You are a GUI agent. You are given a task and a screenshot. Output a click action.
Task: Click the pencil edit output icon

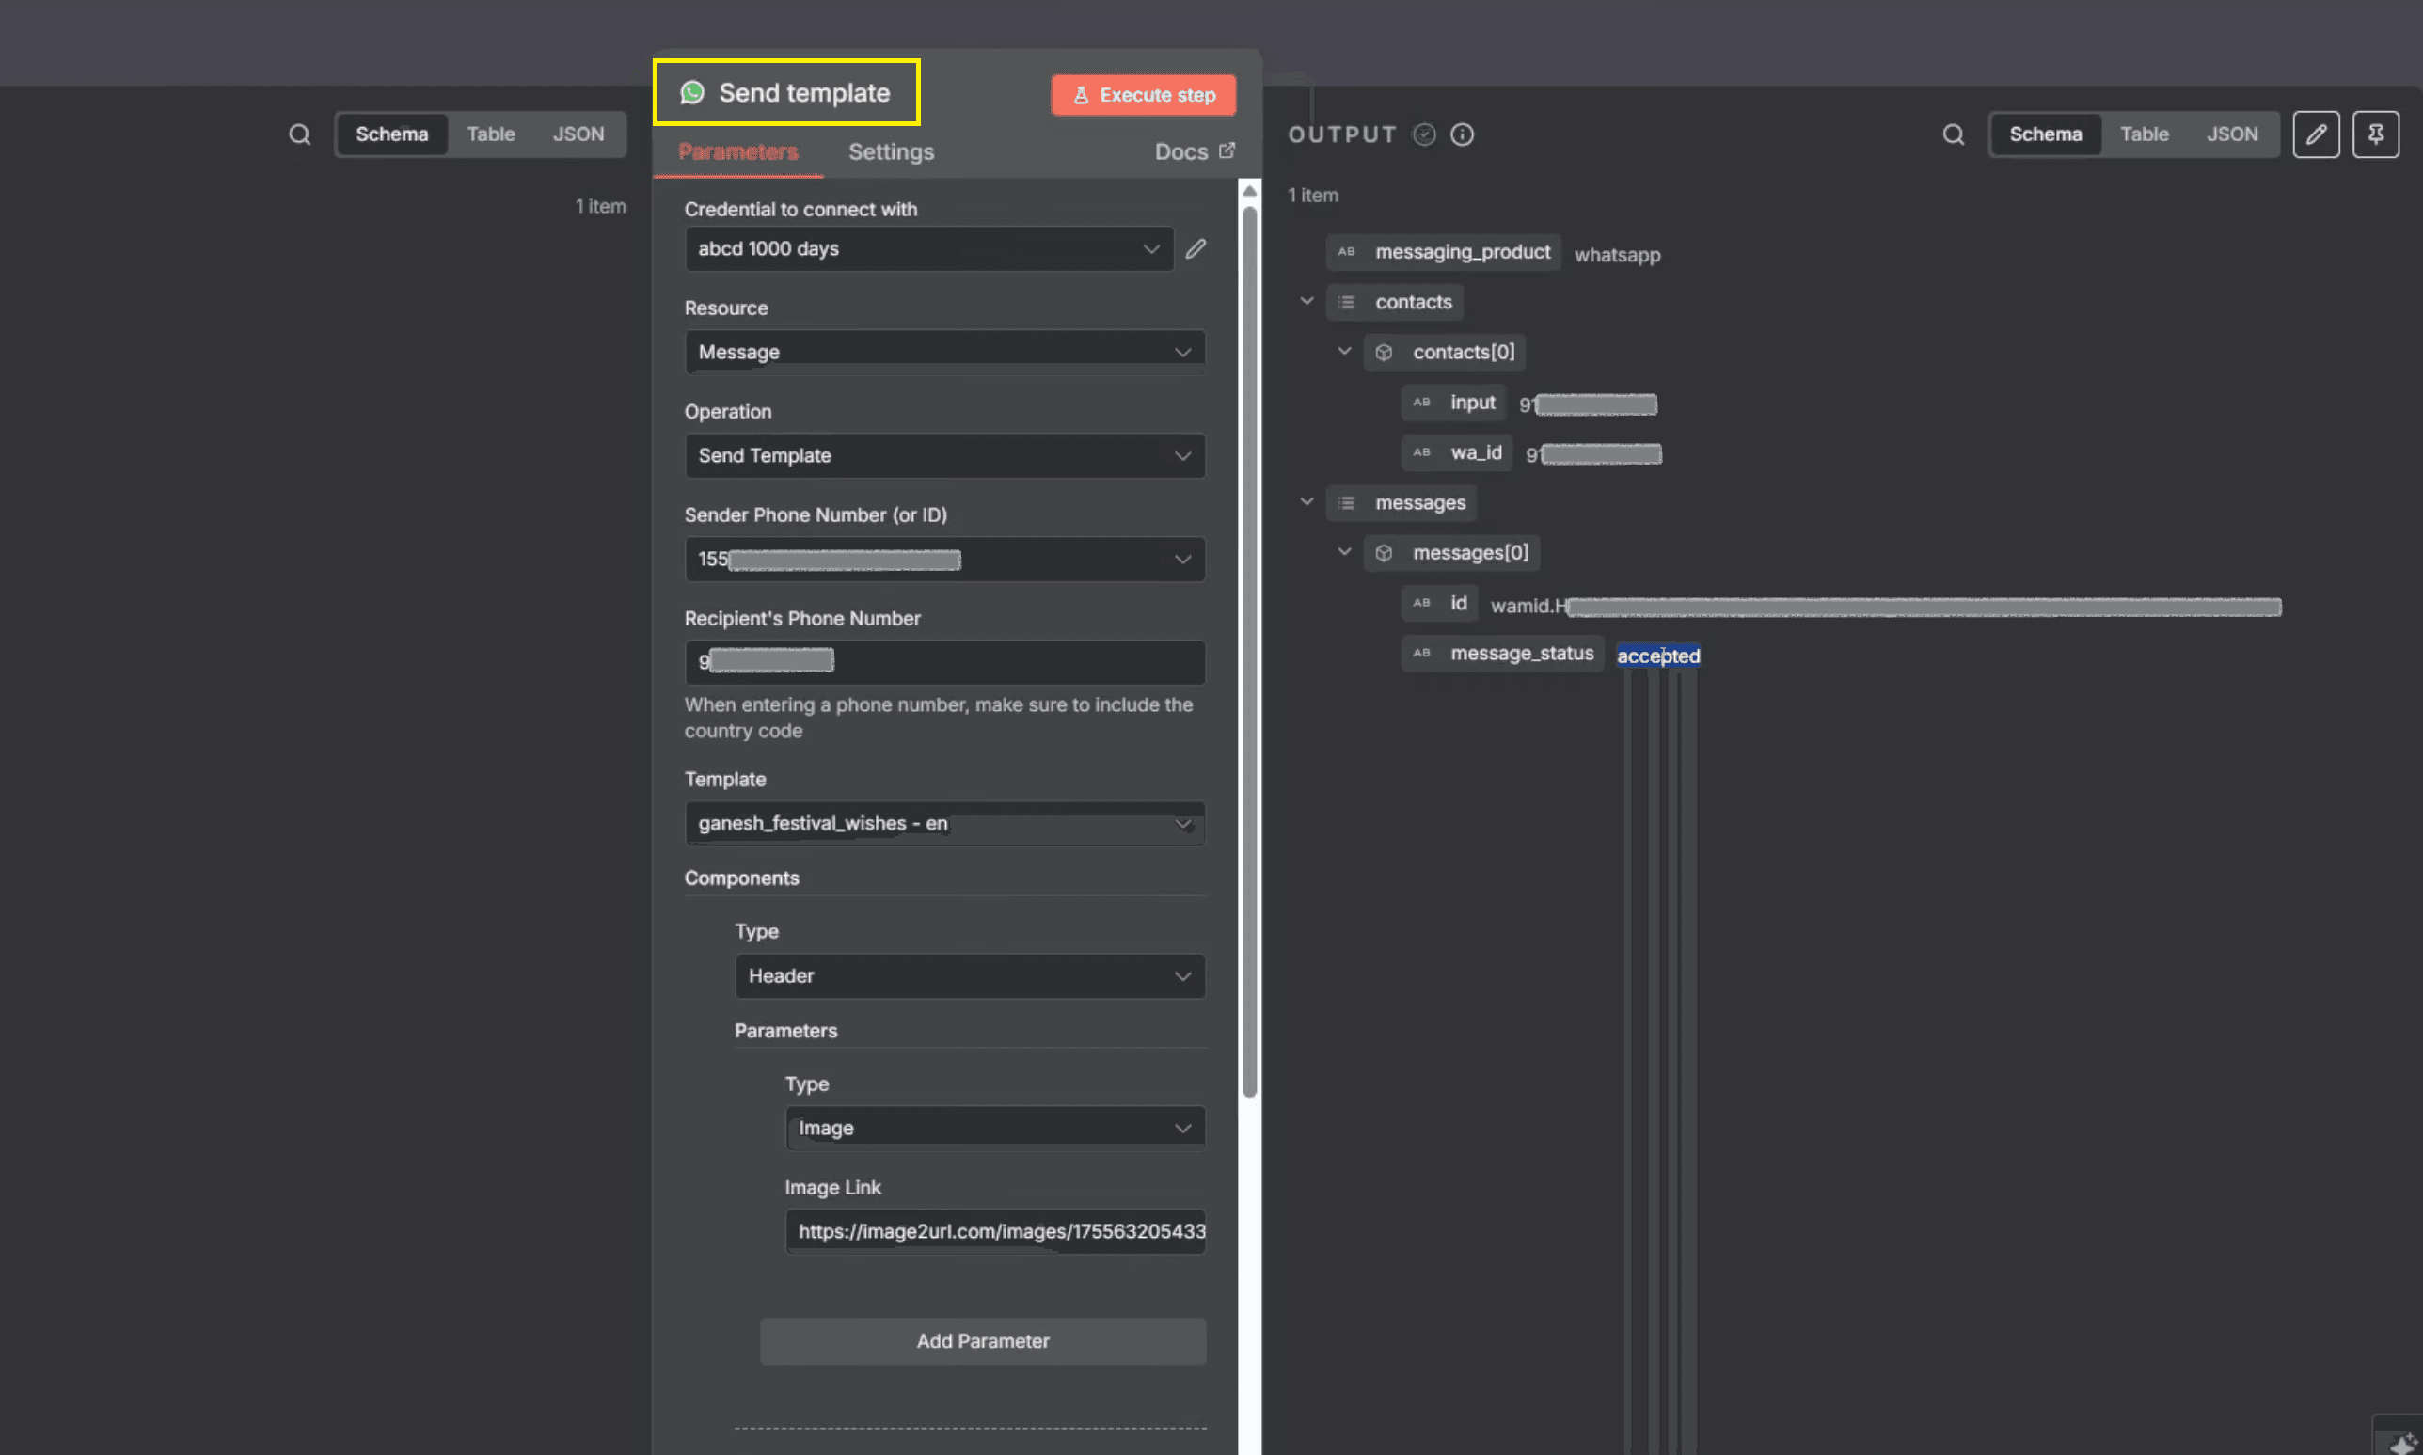coord(2316,134)
